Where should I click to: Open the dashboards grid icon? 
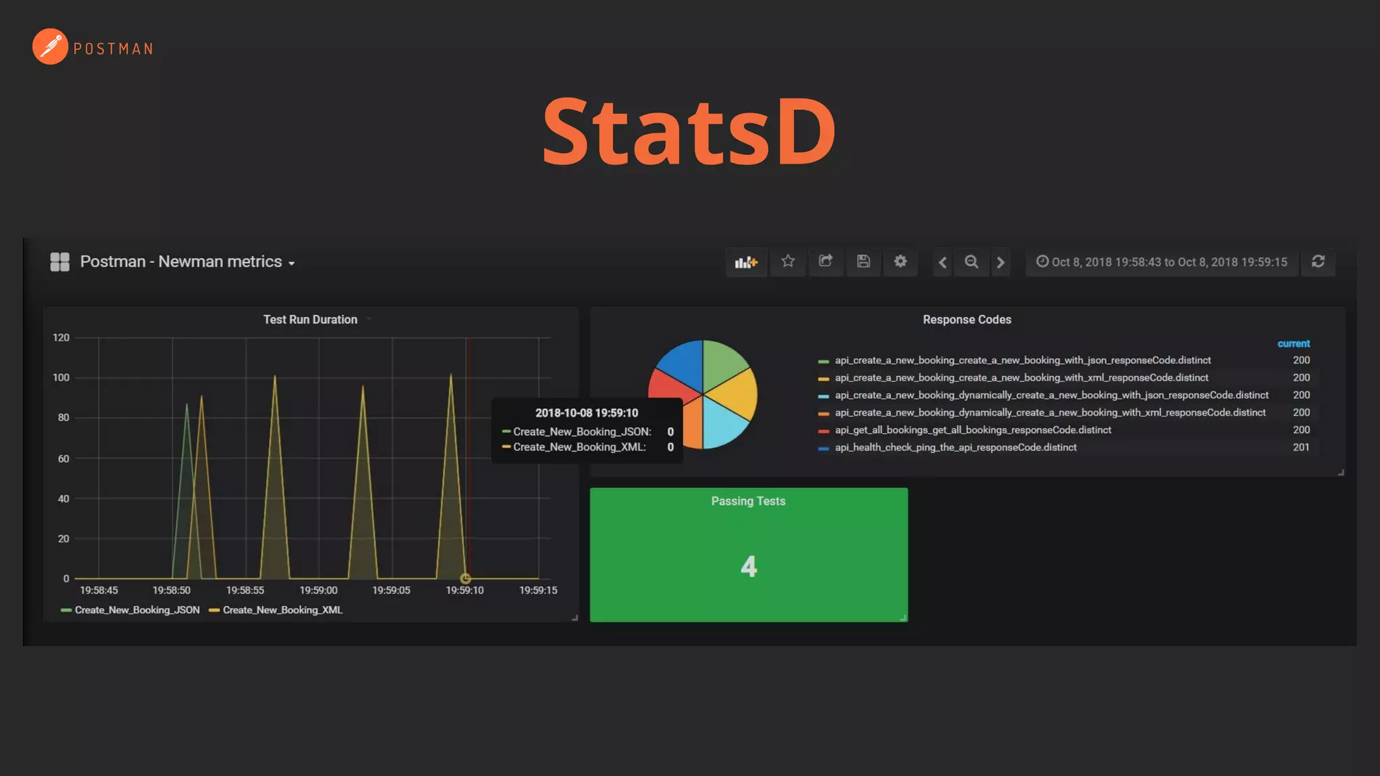click(x=60, y=262)
